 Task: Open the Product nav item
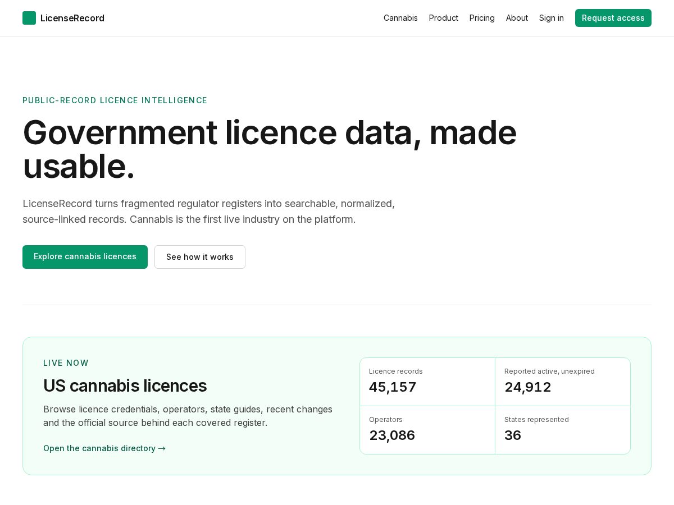444,18
